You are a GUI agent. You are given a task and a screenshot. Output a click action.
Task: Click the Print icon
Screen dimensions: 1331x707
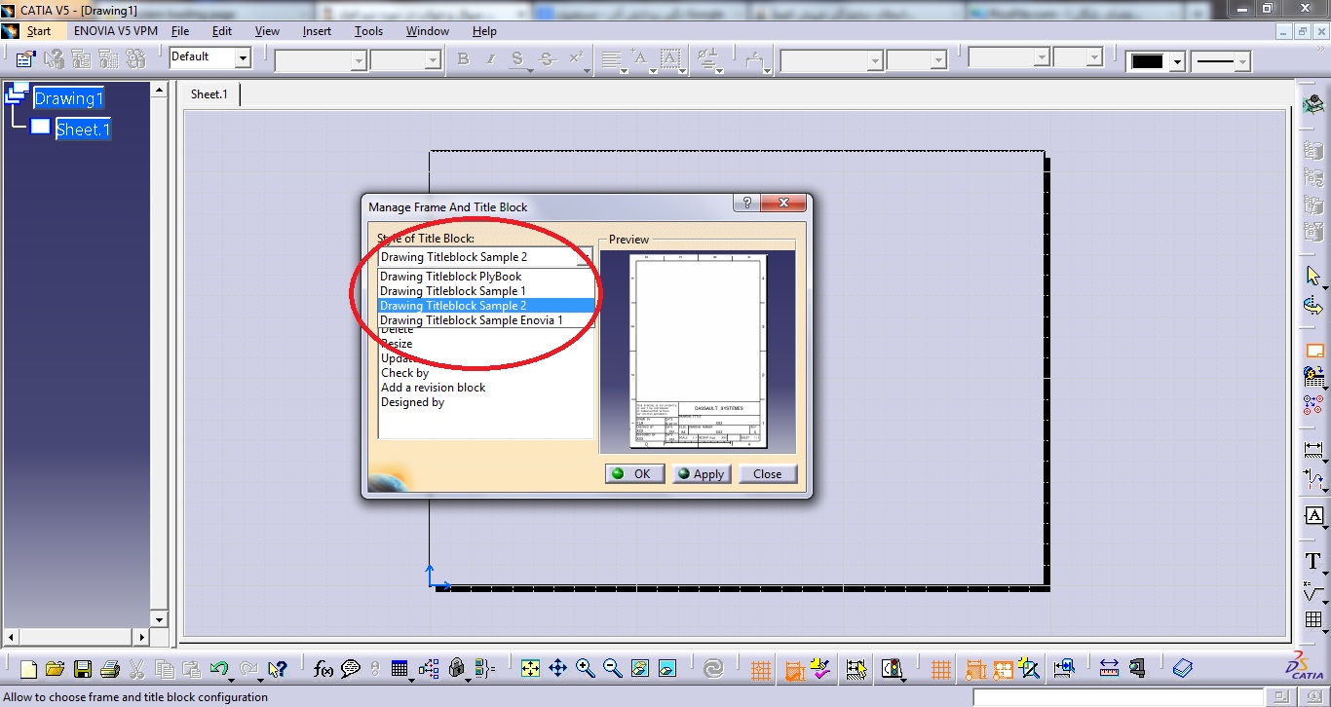coord(109,668)
